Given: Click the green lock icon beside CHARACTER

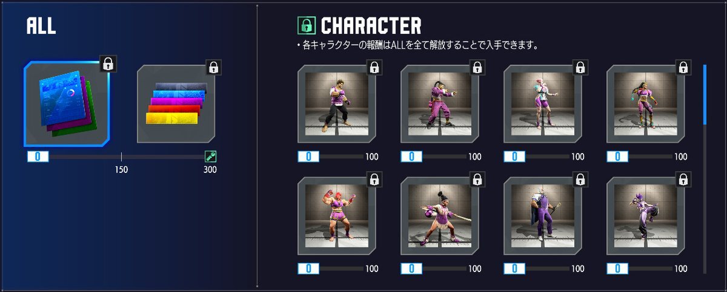Looking at the screenshot, I should (307, 25).
